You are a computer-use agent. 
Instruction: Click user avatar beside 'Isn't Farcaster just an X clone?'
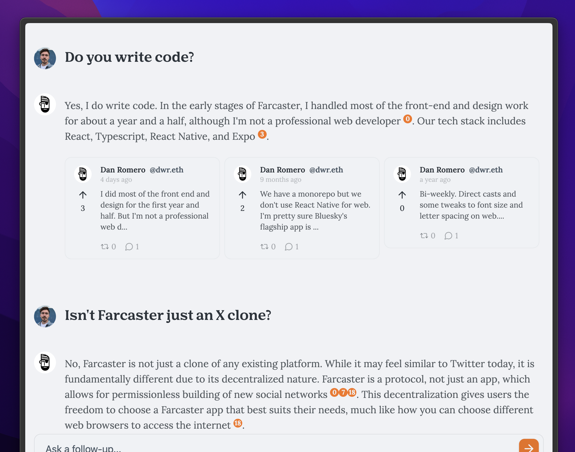point(45,316)
